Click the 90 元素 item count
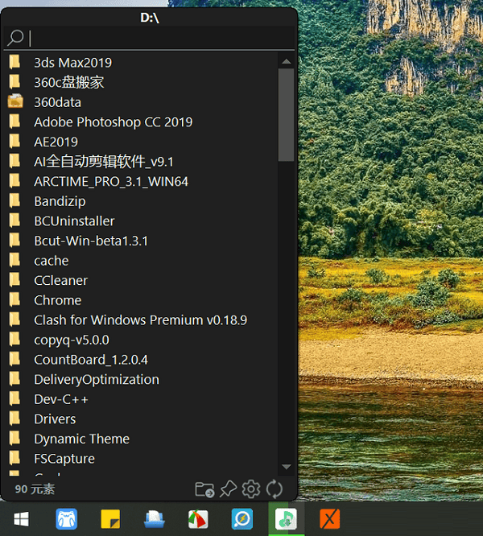 (35, 489)
